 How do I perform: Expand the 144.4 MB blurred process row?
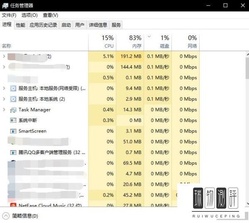click(4, 67)
